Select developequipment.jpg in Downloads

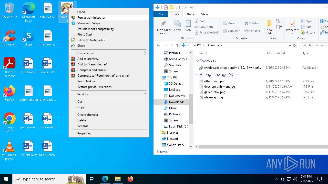217,87
